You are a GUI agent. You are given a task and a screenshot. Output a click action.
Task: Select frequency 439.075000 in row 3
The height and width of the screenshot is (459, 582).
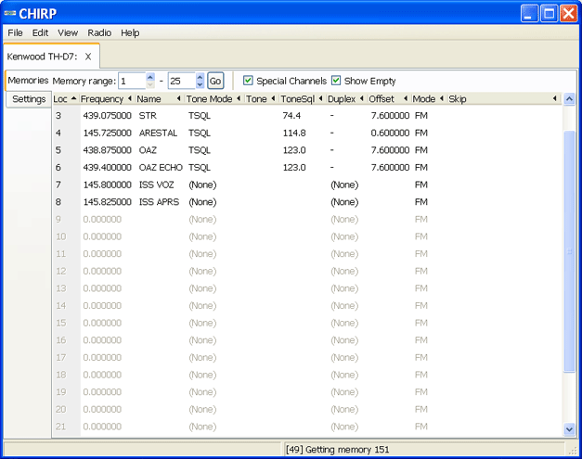[x=108, y=116]
